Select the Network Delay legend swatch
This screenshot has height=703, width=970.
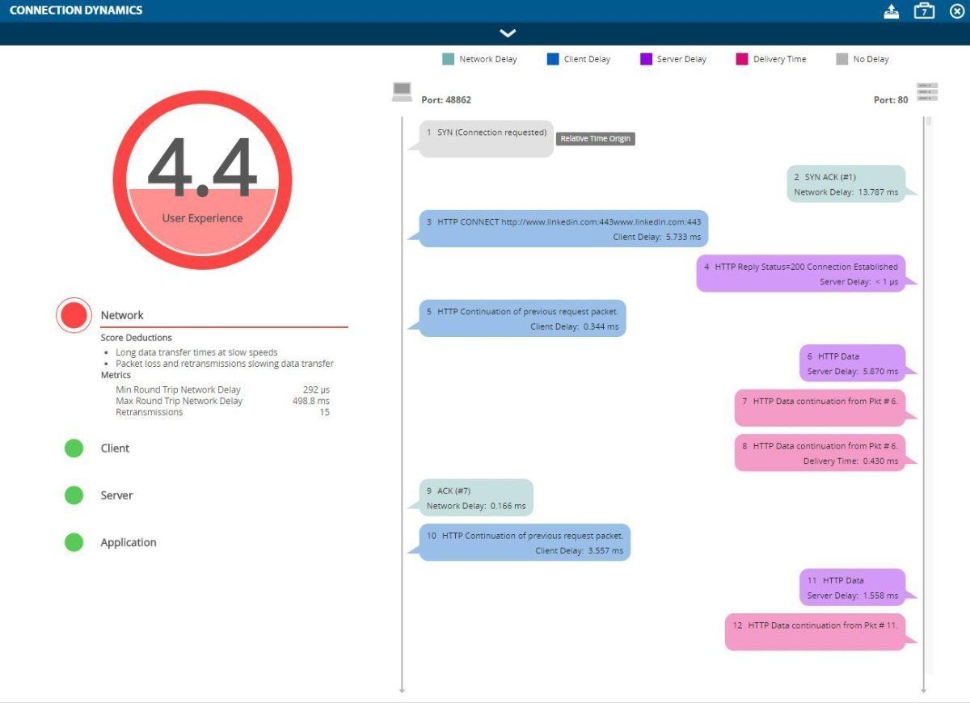point(448,59)
